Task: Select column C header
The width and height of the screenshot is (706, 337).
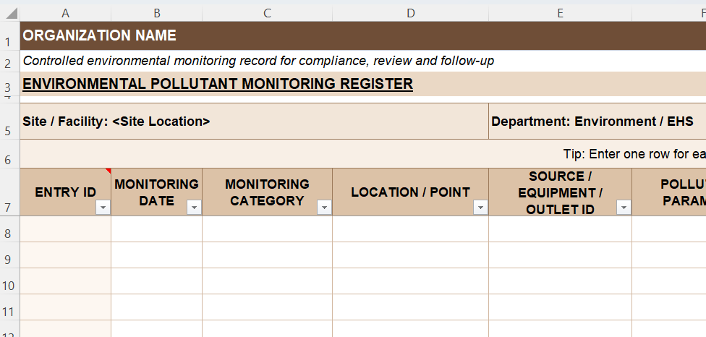Action: click(267, 13)
